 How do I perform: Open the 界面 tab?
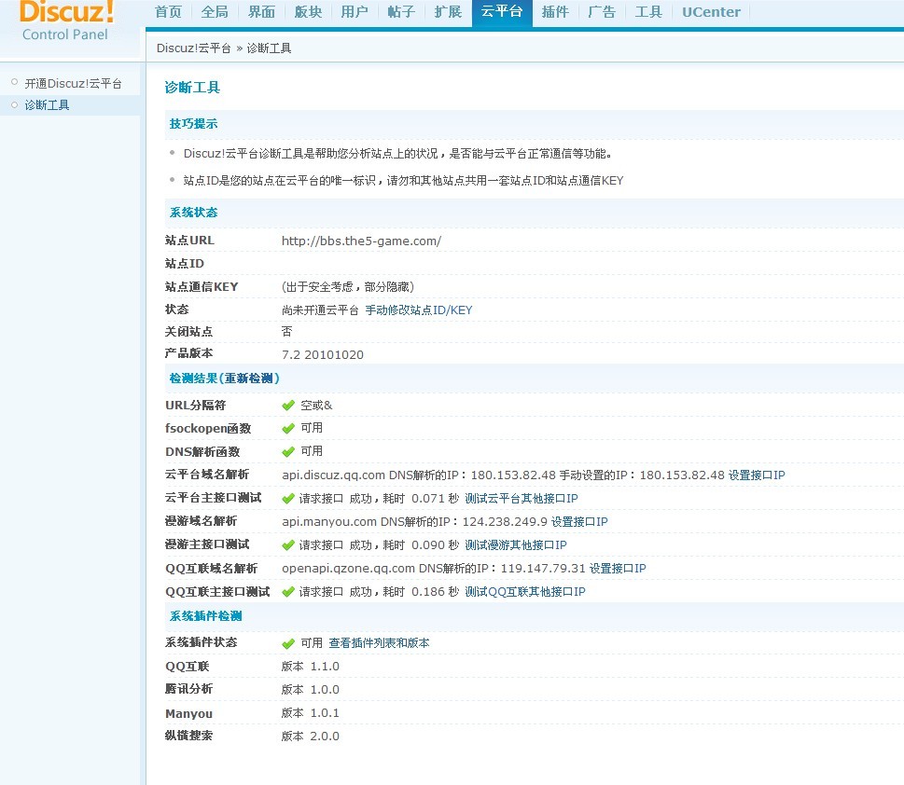261,12
